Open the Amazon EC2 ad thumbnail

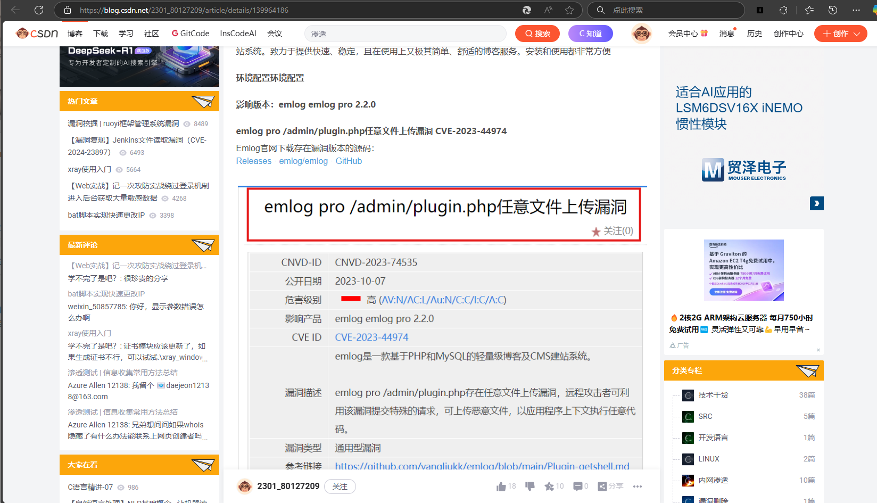coord(744,270)
